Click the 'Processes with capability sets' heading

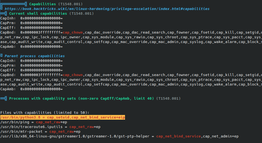point(81,99)
